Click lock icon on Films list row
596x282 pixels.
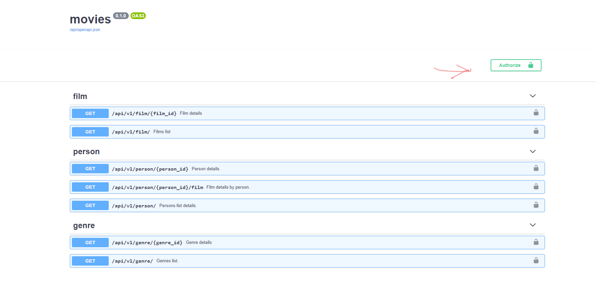click(x=536, y=131)
